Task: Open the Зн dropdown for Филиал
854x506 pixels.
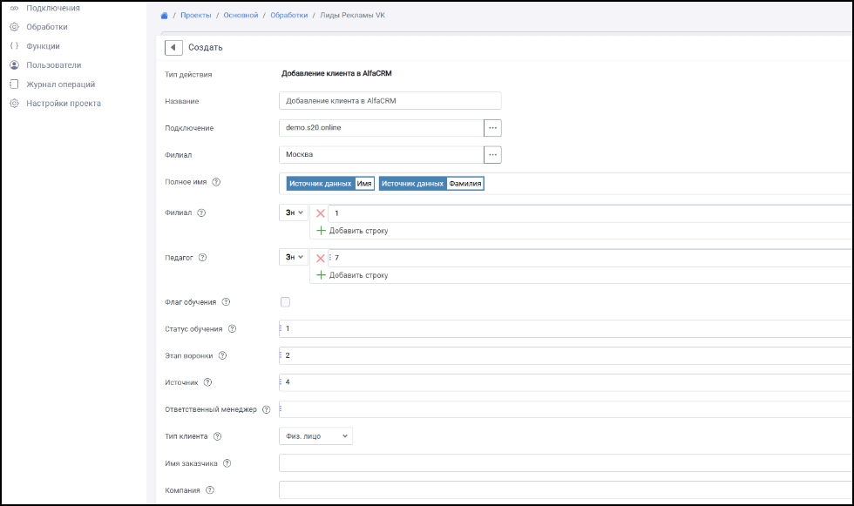Action: [x=295, y=213]
